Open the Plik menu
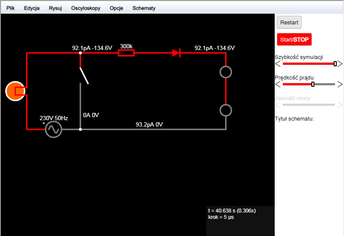The width and height of the screenshot is (344, 236). [10, 8]
